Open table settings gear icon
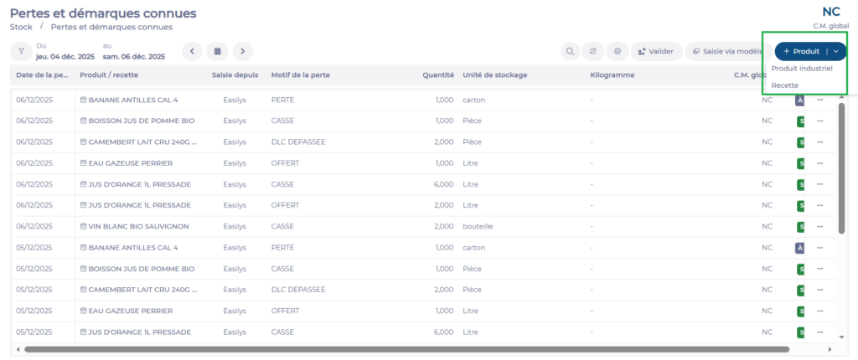The height and width of the screenshot is (360, 858). click(x=618, y=51)
